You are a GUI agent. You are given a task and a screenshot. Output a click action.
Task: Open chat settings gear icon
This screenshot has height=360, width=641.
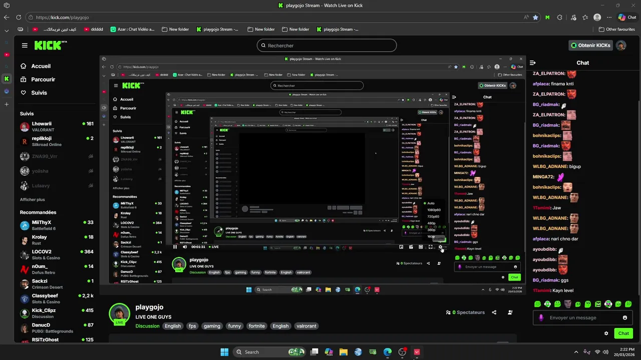coord(606,333)
